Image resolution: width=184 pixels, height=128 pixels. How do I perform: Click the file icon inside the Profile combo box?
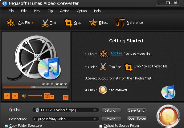pyautogui.click(x=37, y=110)
